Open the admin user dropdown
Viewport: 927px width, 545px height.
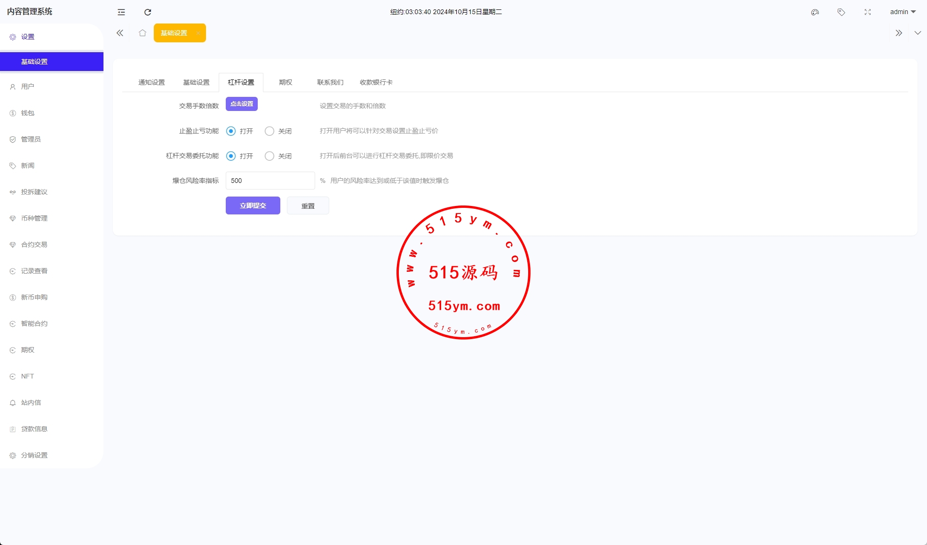tap(903, 12)
